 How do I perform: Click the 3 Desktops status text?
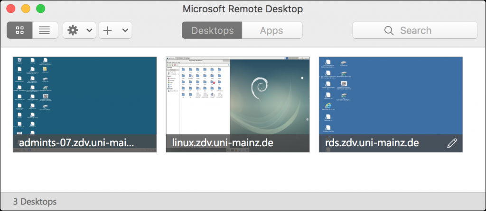click(x=35, y=202)
